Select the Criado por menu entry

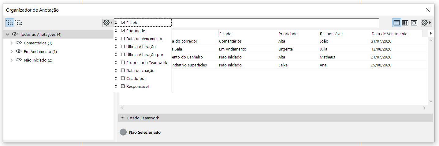coord(136,78)
